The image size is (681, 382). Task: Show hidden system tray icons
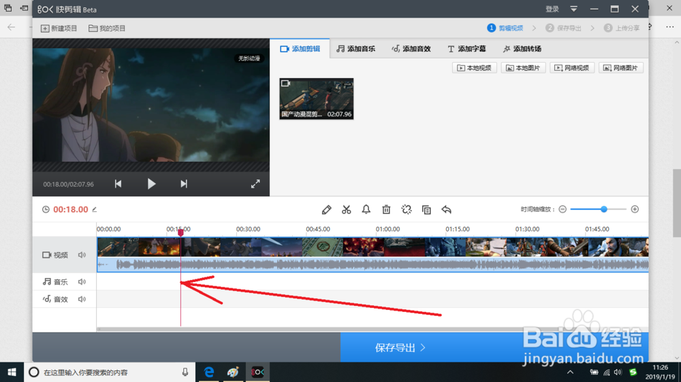[x=570, y=372]
